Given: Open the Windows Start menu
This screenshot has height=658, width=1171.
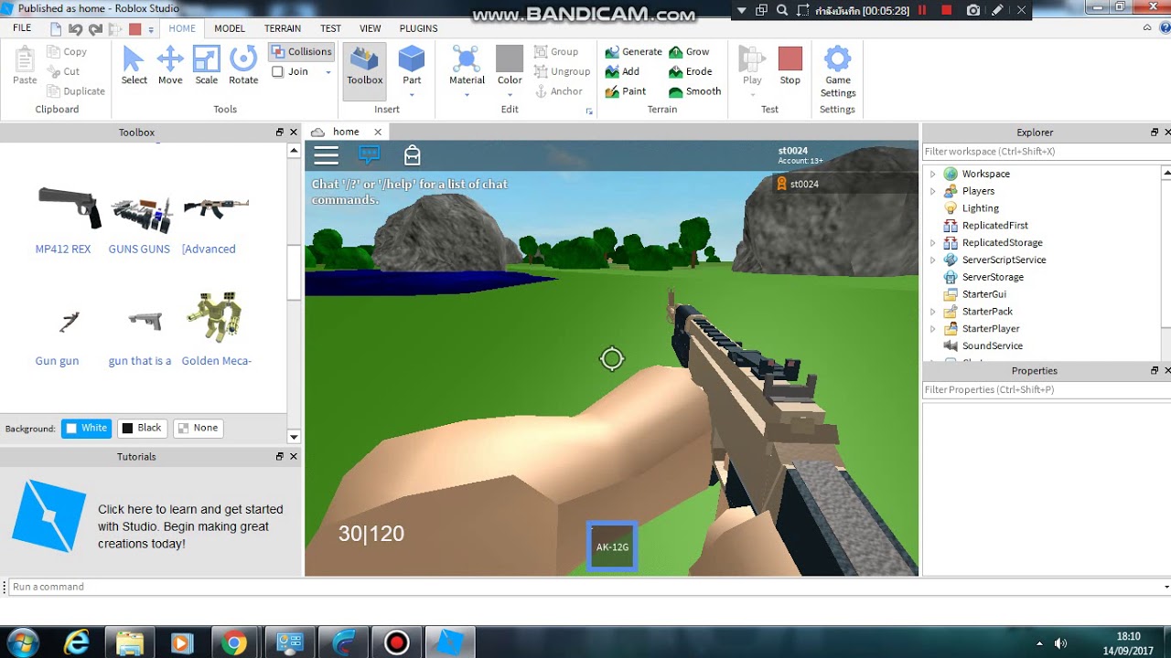Looking at the screenshot, I should coord(21,642).
